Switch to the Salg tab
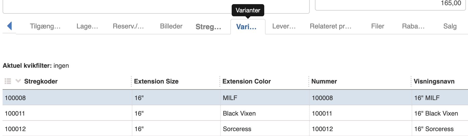The width and height of the screenshot is (468, 136). 450,26
